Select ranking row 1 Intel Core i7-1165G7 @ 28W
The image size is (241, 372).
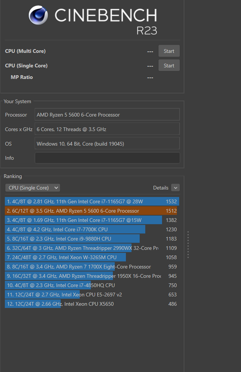coord(92,201)
